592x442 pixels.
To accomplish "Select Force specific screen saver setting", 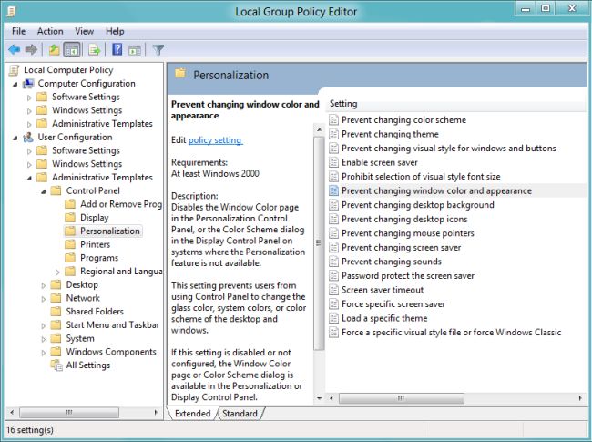I will pyautogui.click(x=393, y=304).
